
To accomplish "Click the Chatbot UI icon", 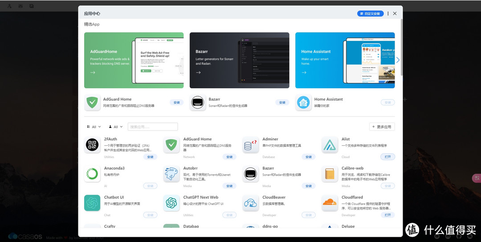I will [x=92, y=203].
